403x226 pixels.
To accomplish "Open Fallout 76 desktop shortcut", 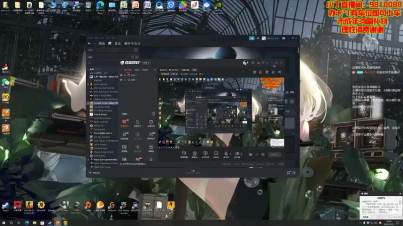I will (41, 206).
